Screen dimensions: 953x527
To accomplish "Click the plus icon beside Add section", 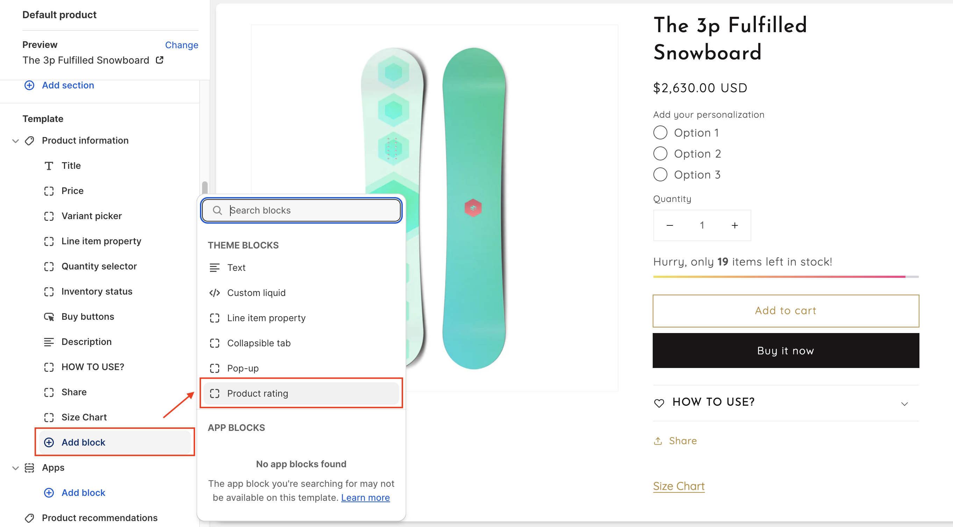I will (x=29, y=85).
